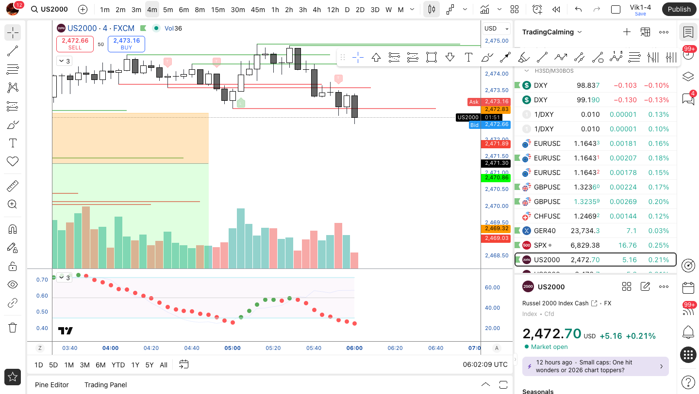Collapse main chart legend '3' chevron
This screenshot has height=394, width=699.
click(64, 61)
